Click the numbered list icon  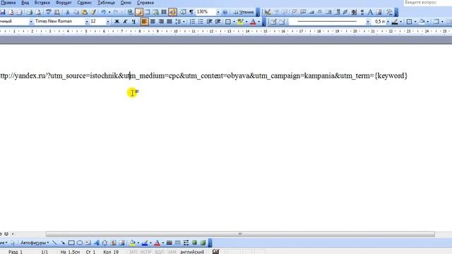[192, 22]
